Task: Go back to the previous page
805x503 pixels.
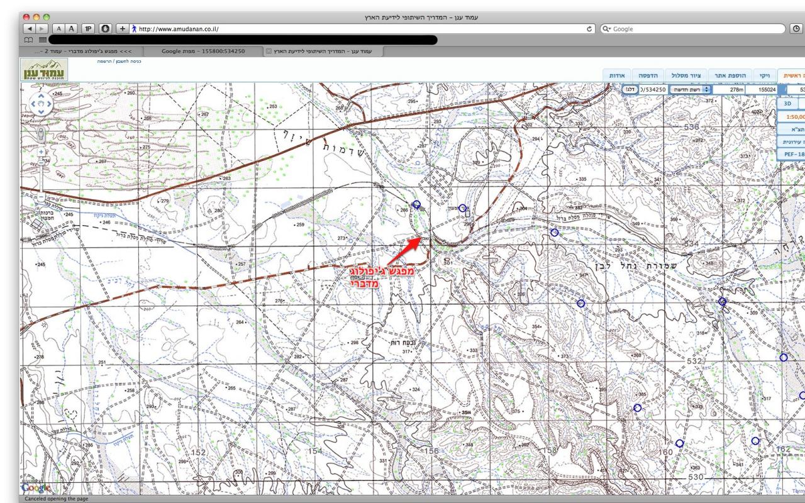Action: (x=29, y=29)
